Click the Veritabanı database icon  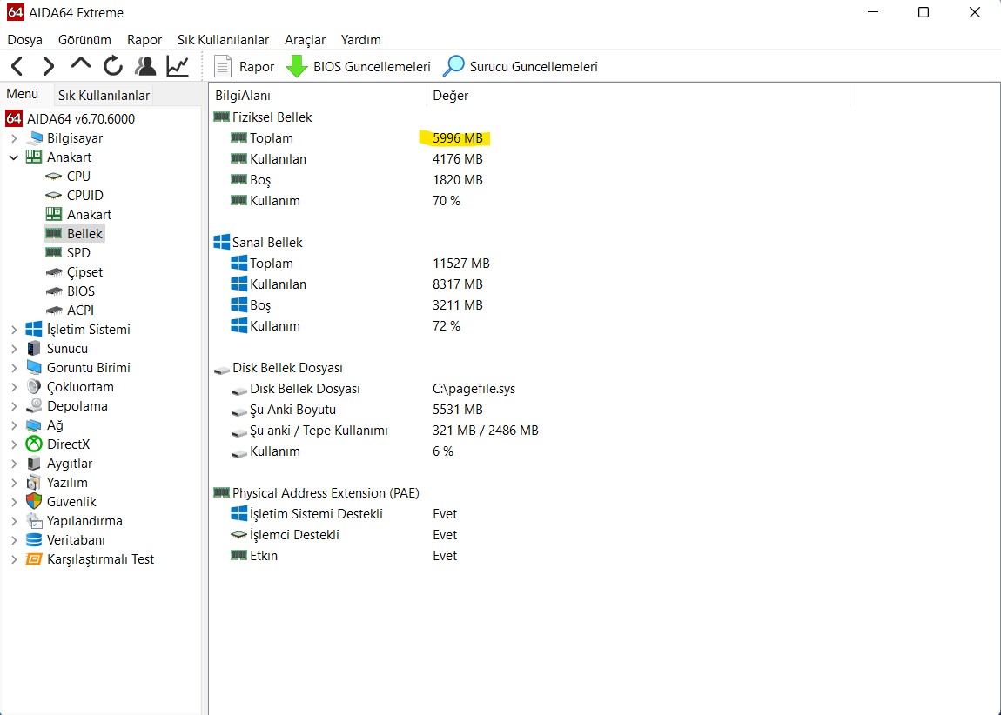click(34, 539)
